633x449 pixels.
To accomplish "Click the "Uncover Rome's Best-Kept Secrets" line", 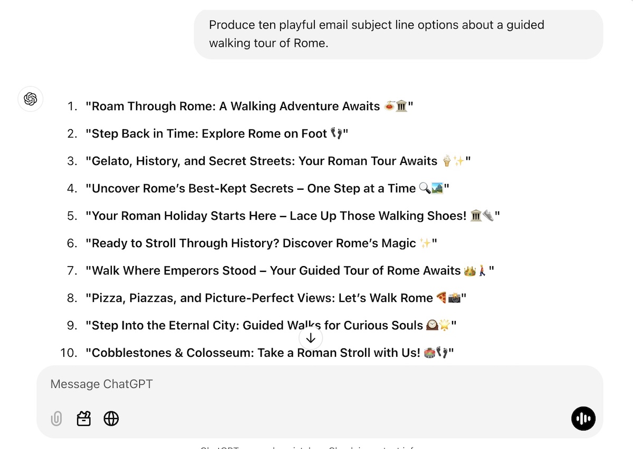I will 267,189.
